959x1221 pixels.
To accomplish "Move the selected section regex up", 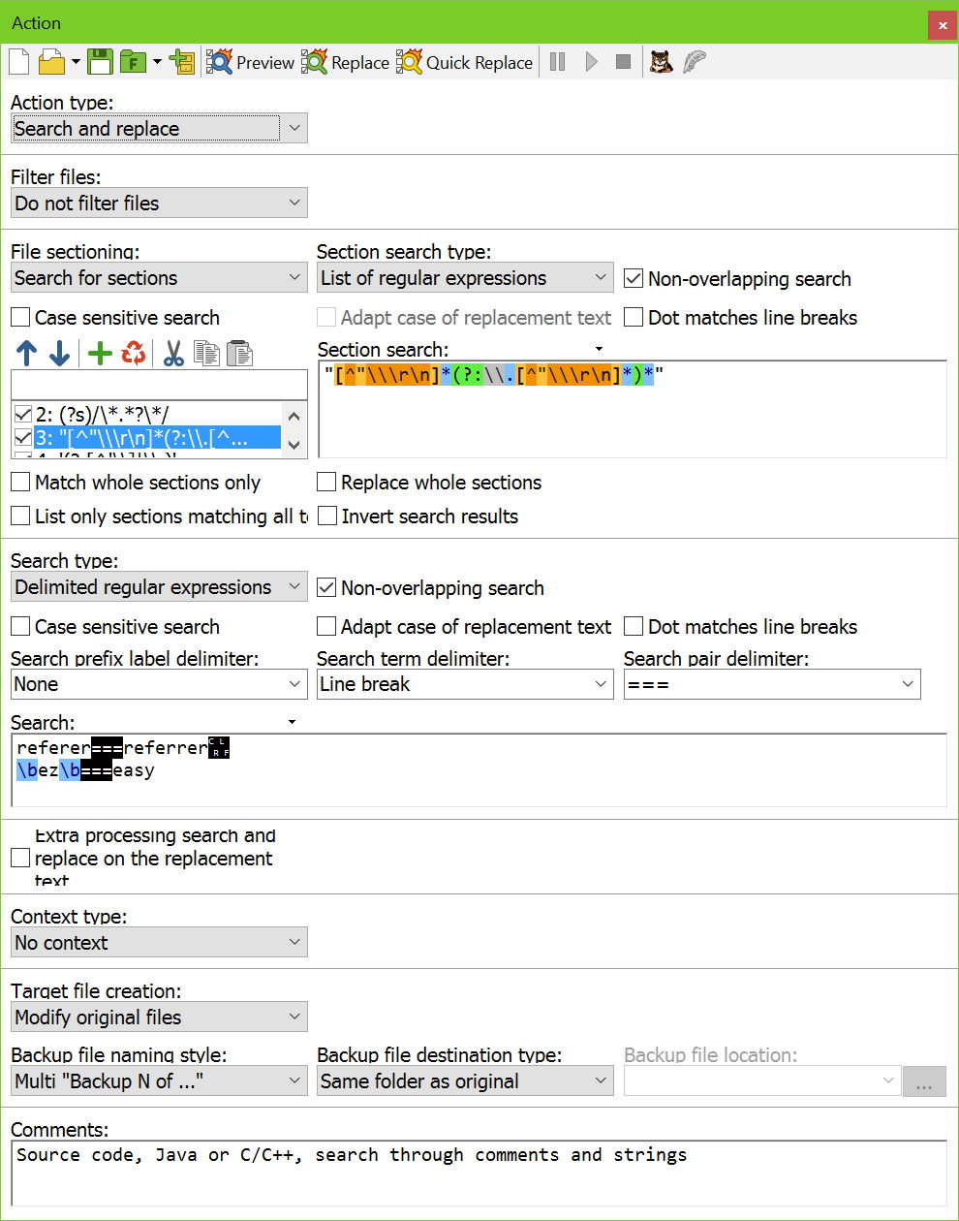I will click(27, 353).
